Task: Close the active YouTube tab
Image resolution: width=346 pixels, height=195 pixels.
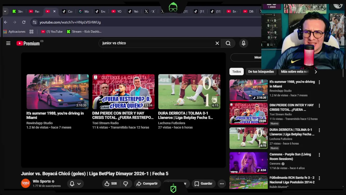Action: pyautogui.click(x=54, y=11)
